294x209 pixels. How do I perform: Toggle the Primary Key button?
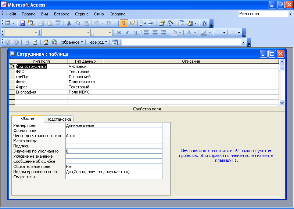coord(124,23)
